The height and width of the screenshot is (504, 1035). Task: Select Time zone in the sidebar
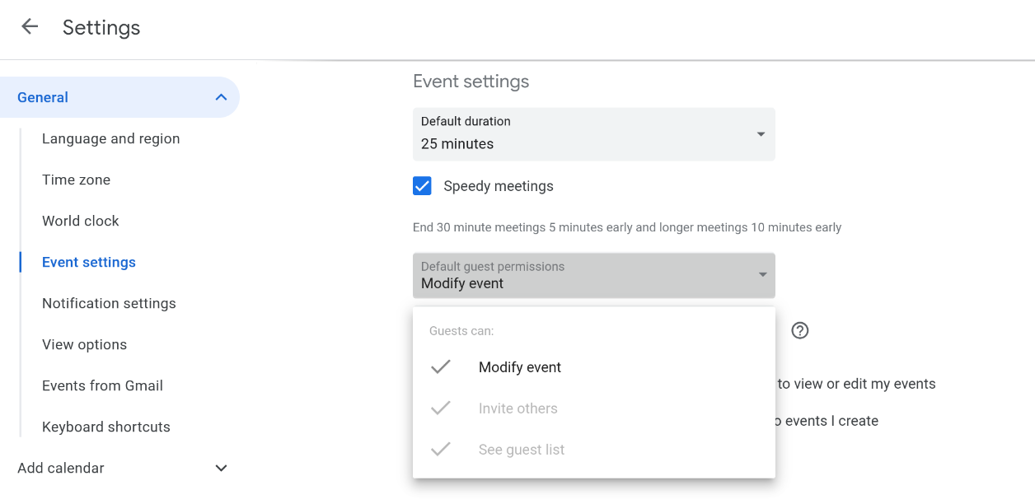[76, 180]
